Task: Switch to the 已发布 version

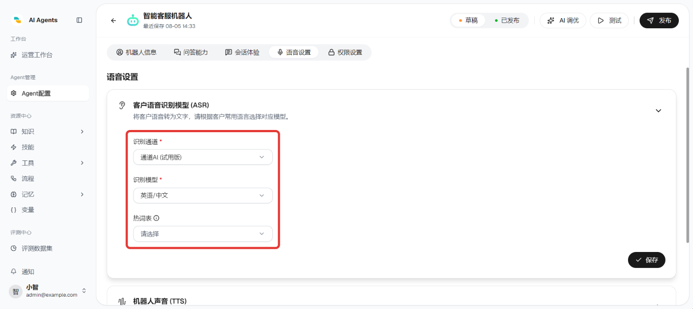Action: click(506, 20)
